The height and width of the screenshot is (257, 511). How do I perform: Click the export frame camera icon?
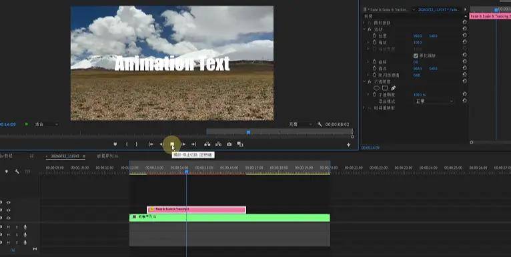pyautogui.click(x=229, y=144)
